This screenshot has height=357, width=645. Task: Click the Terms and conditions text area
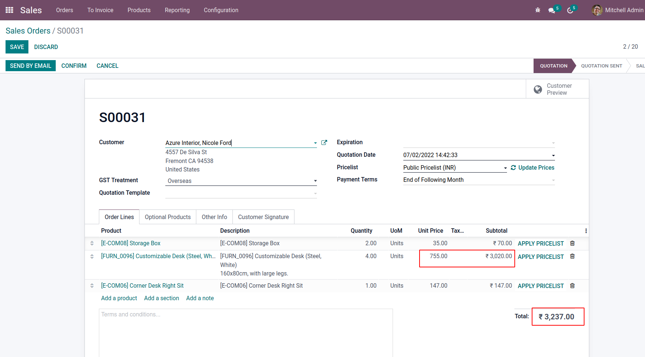[246, 332]
